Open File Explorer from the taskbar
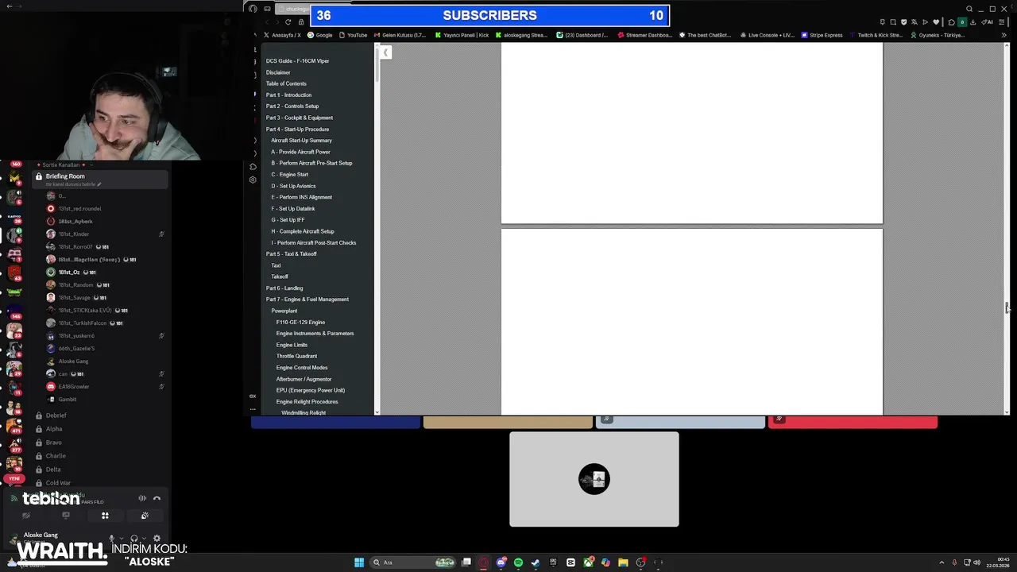Viewport: 1017px width, 572px height. pos(623,562)
